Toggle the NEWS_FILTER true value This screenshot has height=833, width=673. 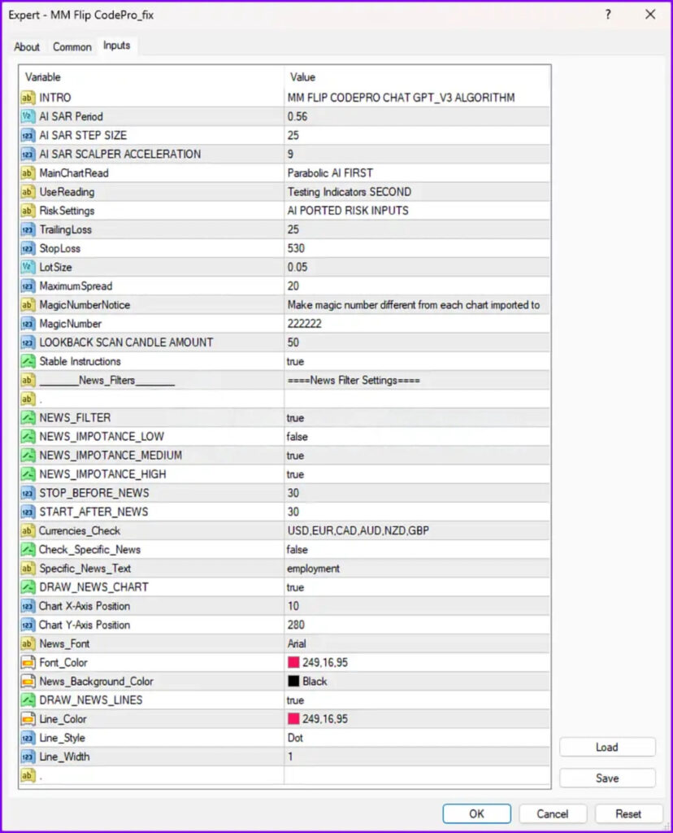pyautogui.click(x=416, y=418)
